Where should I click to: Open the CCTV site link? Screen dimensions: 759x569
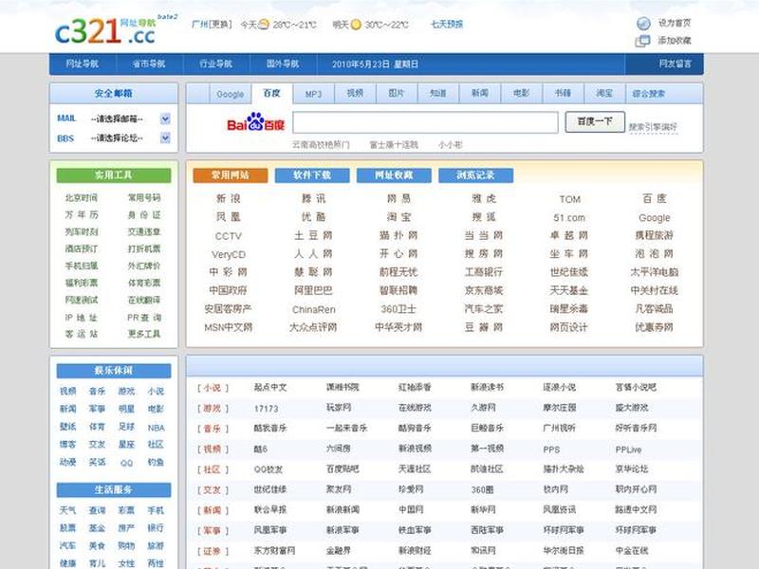coord(228,236)
